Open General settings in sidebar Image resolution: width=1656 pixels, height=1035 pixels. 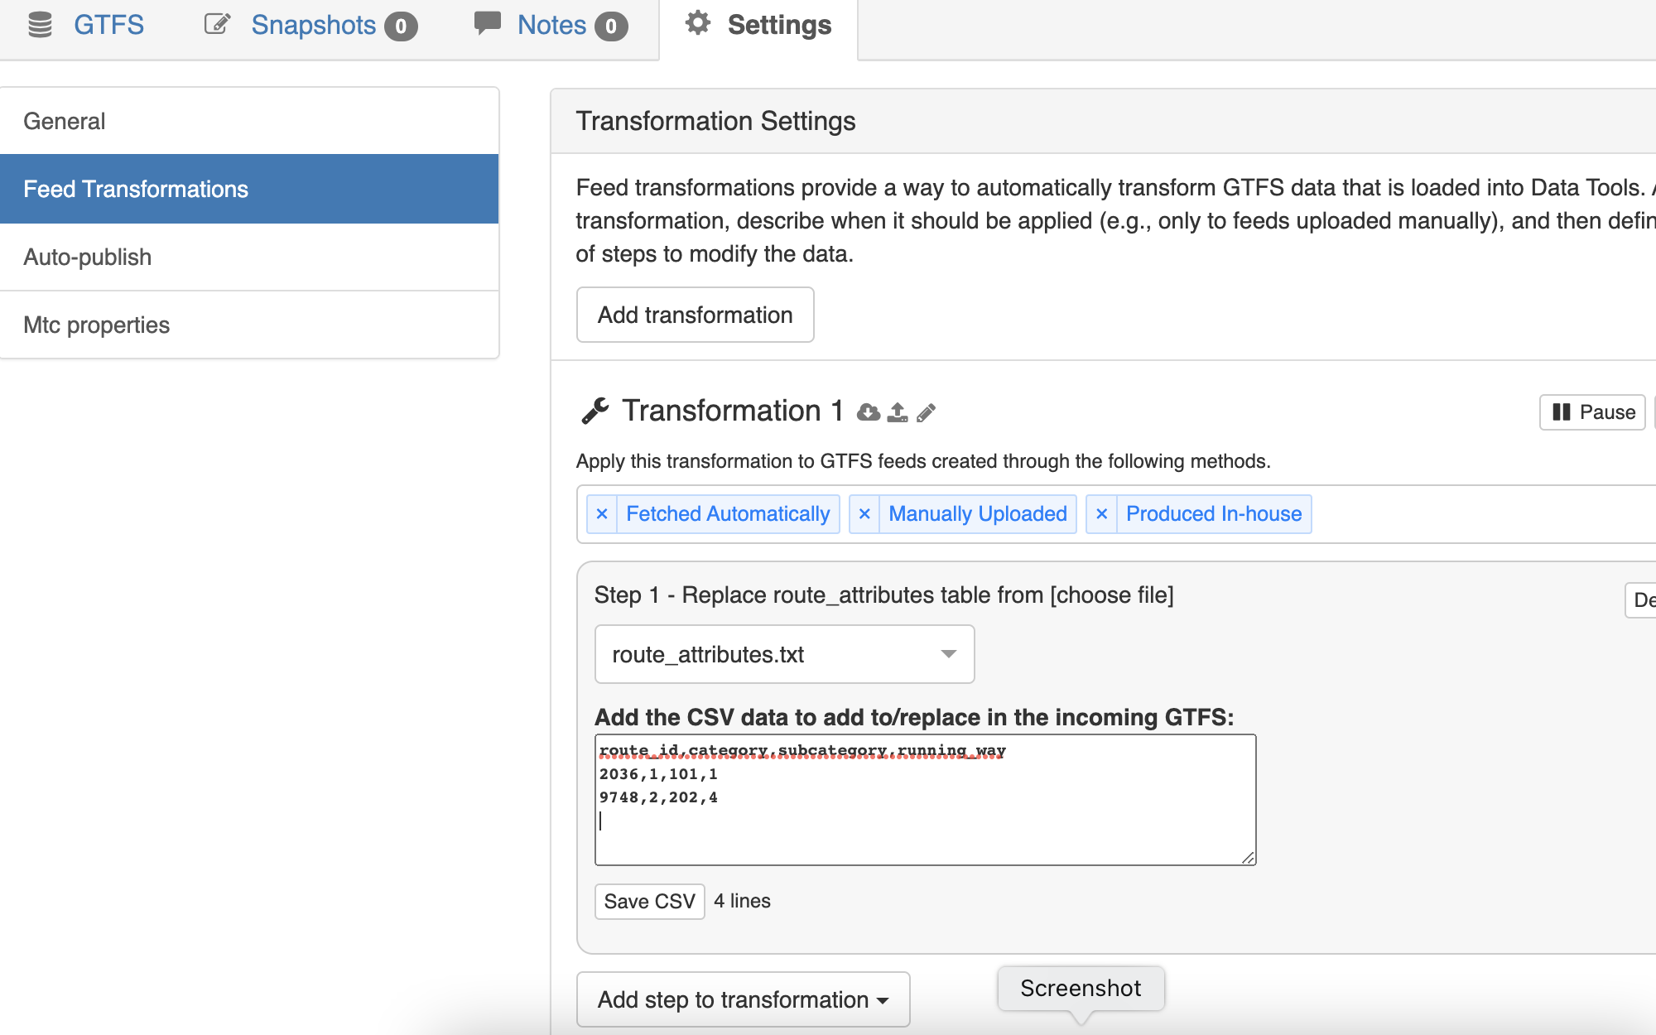tap(249, 121)
